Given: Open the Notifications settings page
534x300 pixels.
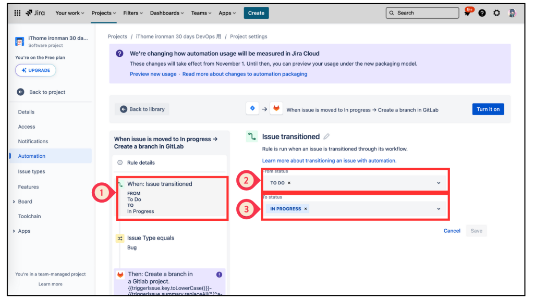Looking at the screenshot, I should [x=33, y=141].
